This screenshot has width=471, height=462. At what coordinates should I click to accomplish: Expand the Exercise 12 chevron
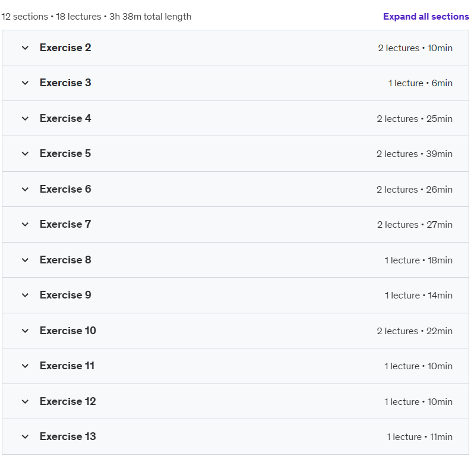pyautogui.click(x=25, y=401)
